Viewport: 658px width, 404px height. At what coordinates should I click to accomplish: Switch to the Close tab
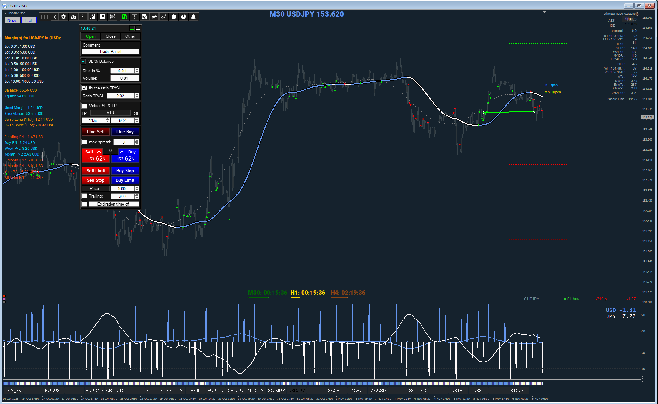pos(111,36)
